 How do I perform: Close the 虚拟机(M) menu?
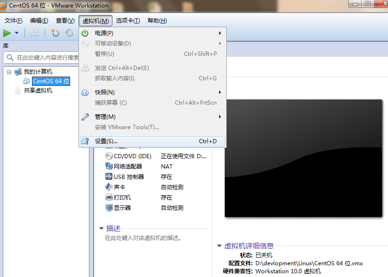coord(95,21)
